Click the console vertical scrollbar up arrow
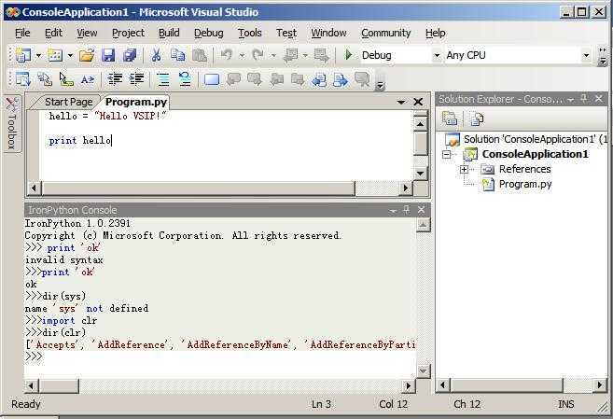 point(423,225)
